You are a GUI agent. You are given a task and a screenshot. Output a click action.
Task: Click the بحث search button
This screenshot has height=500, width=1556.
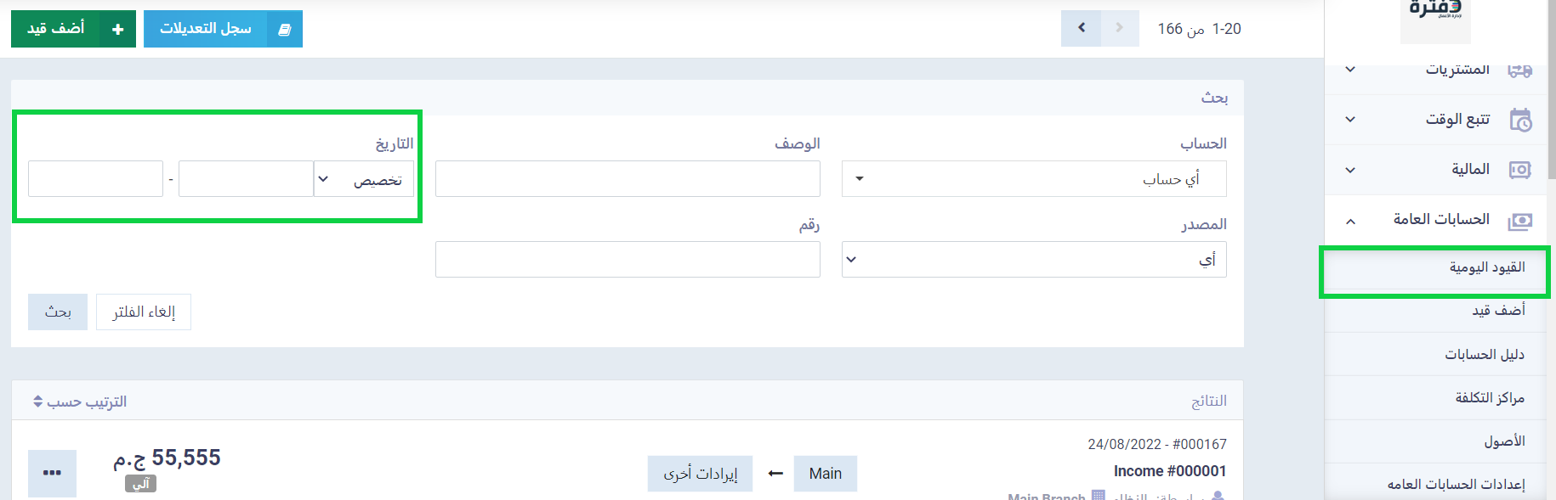click(x=58, y=312)
